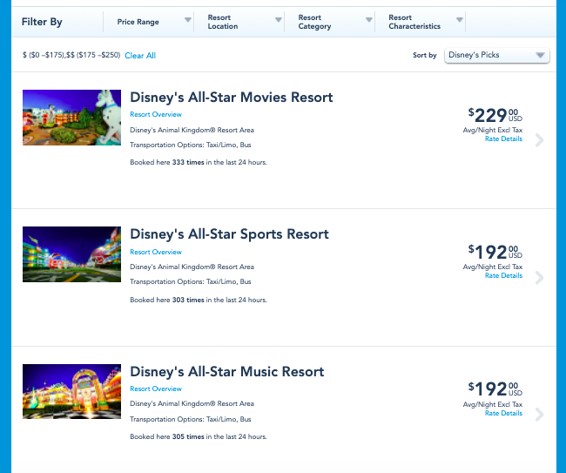
Task: Open Rate Details for All-Star Movies Resort
Action: (503, 139)
